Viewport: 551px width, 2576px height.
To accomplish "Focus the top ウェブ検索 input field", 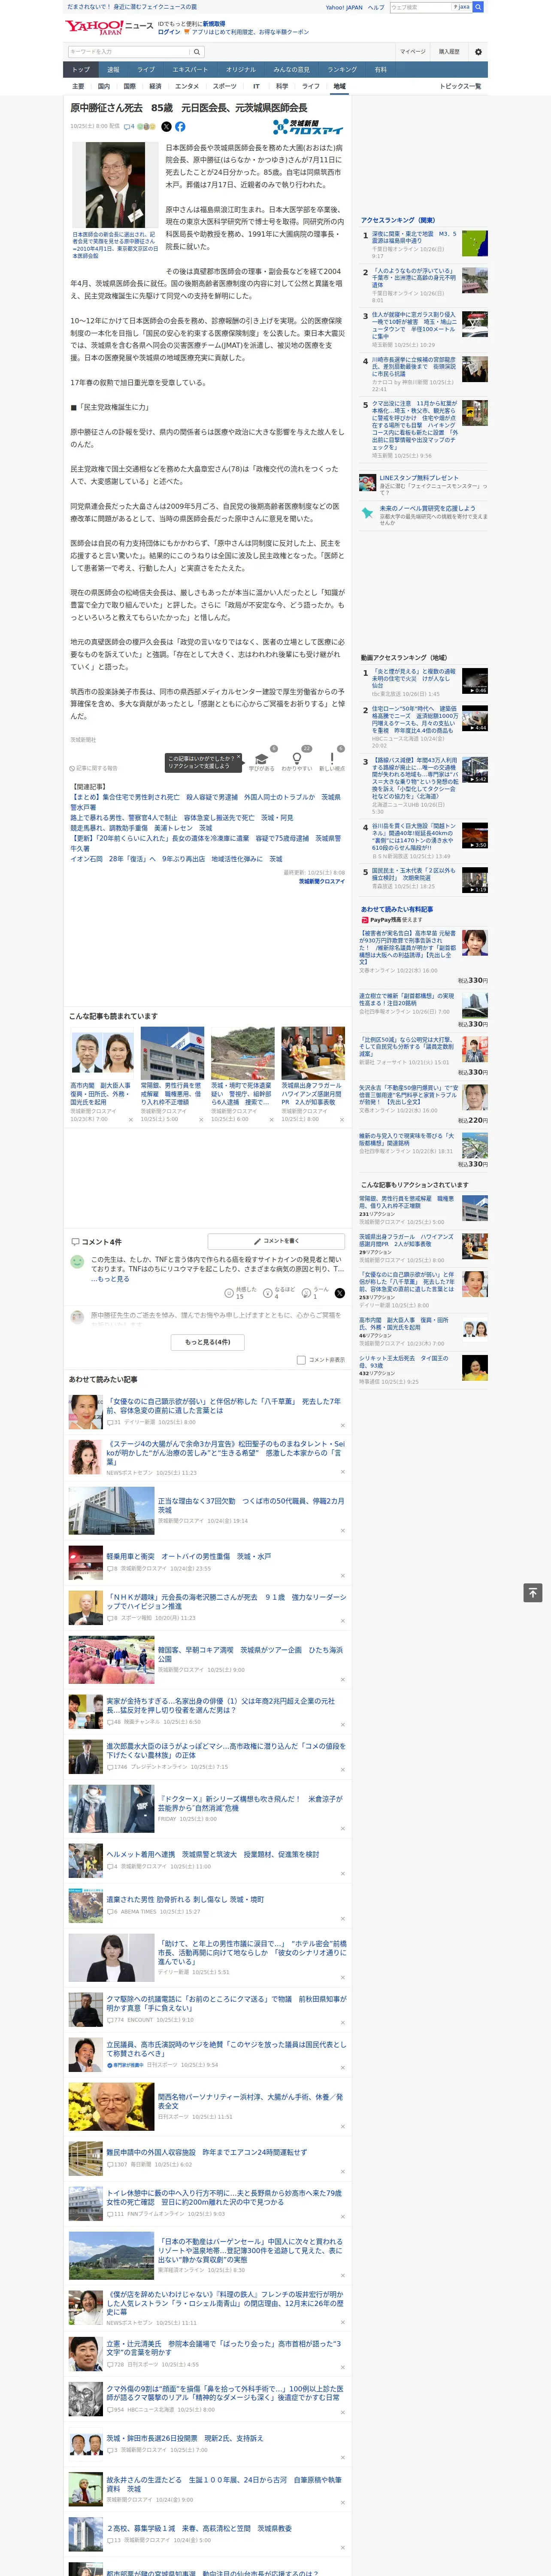I will click(421, 7).
